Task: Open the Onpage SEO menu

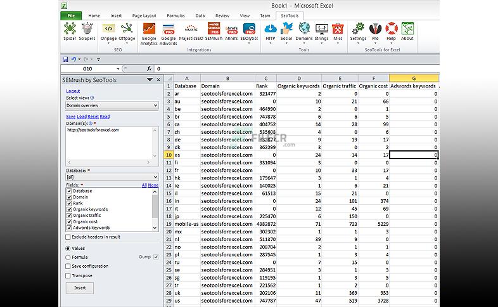Action: point(108,33)
